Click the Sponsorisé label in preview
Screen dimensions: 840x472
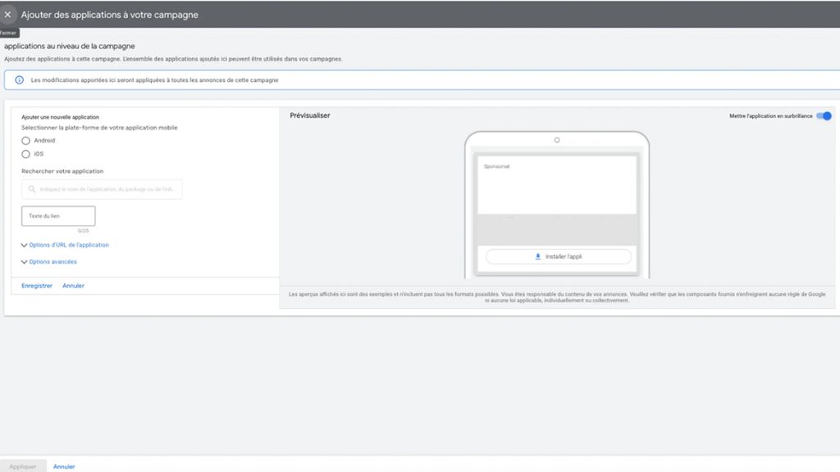click(496, 166)
